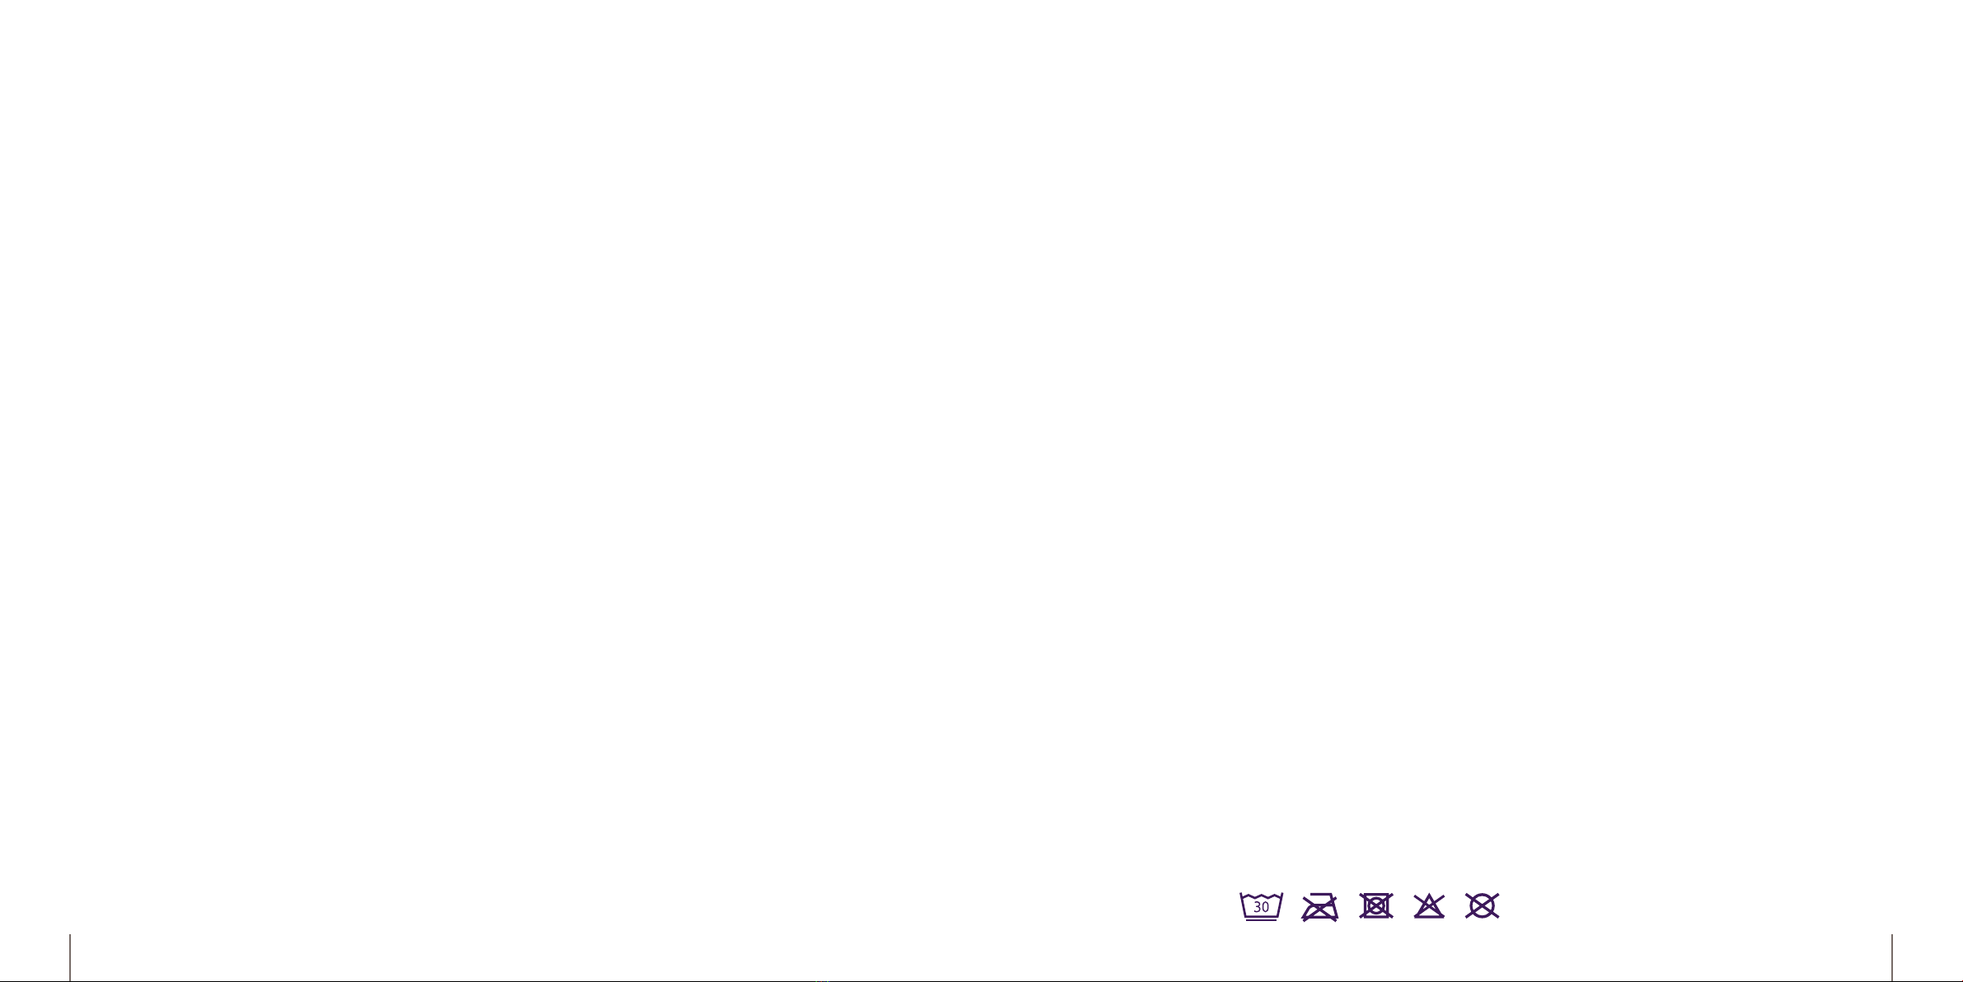The height and width of the screenshot is (982, 1963).
Task: Click the do not tumble dry symbol
Action: click(1376, 905)
